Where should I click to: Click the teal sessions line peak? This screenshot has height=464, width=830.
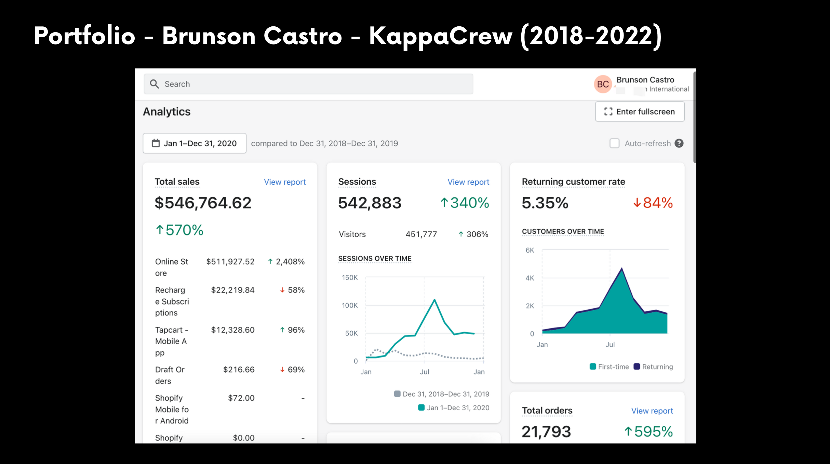coord(434,300)
